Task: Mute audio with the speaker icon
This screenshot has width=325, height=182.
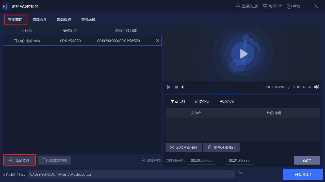Action: pyautogui.click(x=317, y=87)
